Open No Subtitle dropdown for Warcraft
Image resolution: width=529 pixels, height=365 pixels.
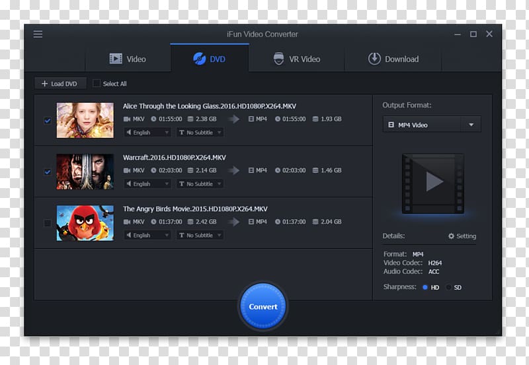tap(200, 184)
